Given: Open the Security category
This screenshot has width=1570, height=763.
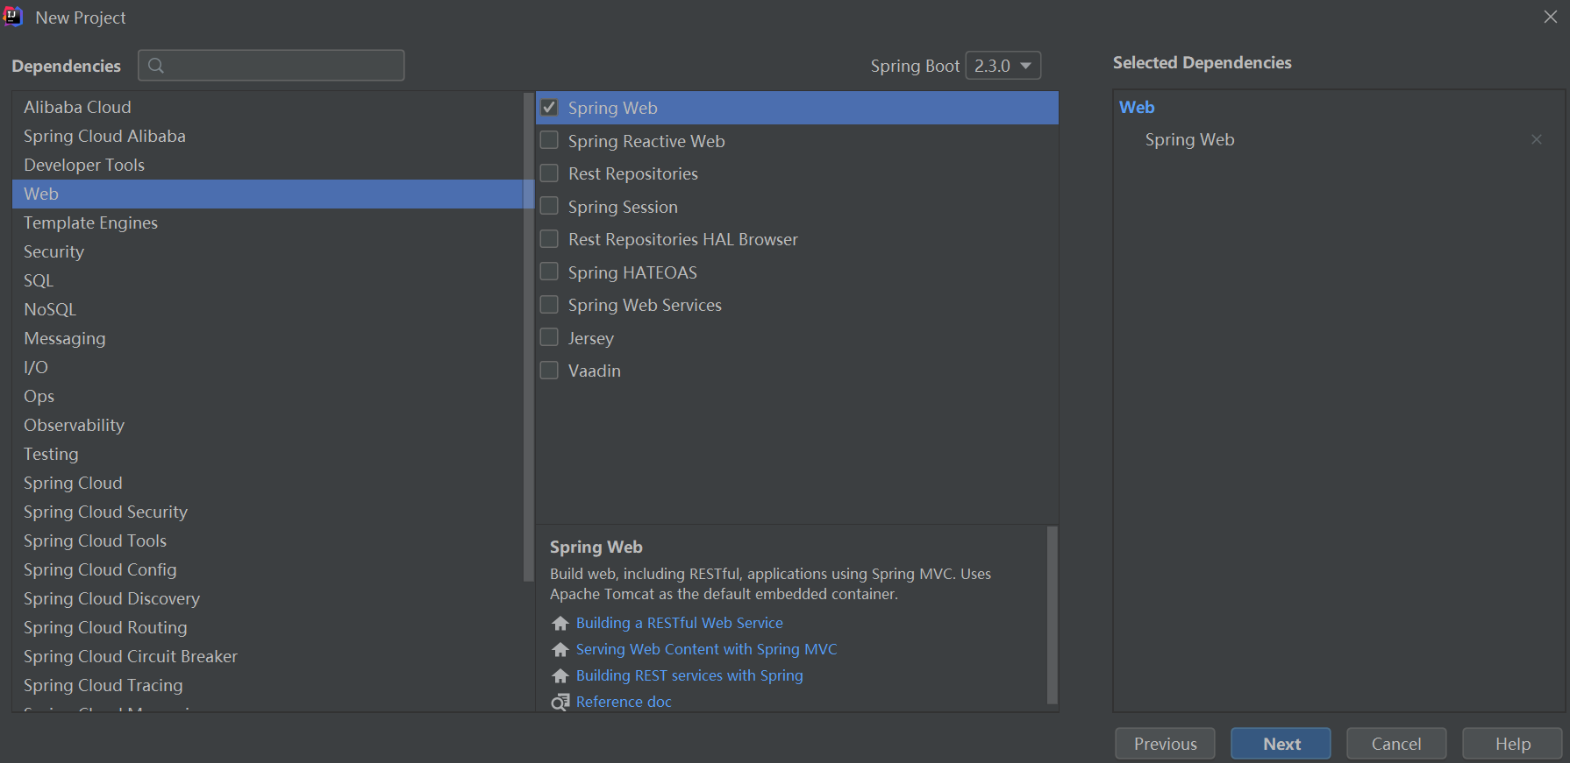Looking at the screenshot, I should coord(268,251).
